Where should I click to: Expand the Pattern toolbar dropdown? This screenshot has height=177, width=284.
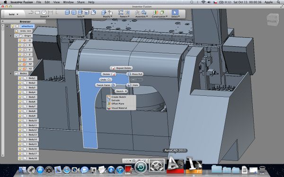pos(124,17)
